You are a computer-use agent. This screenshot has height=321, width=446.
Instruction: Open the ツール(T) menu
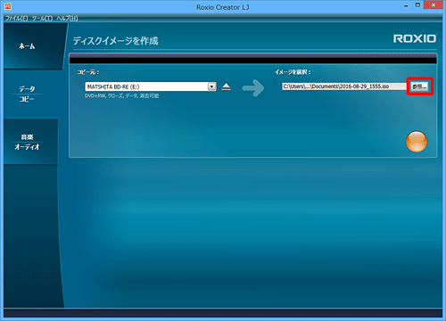coord(42,19)
